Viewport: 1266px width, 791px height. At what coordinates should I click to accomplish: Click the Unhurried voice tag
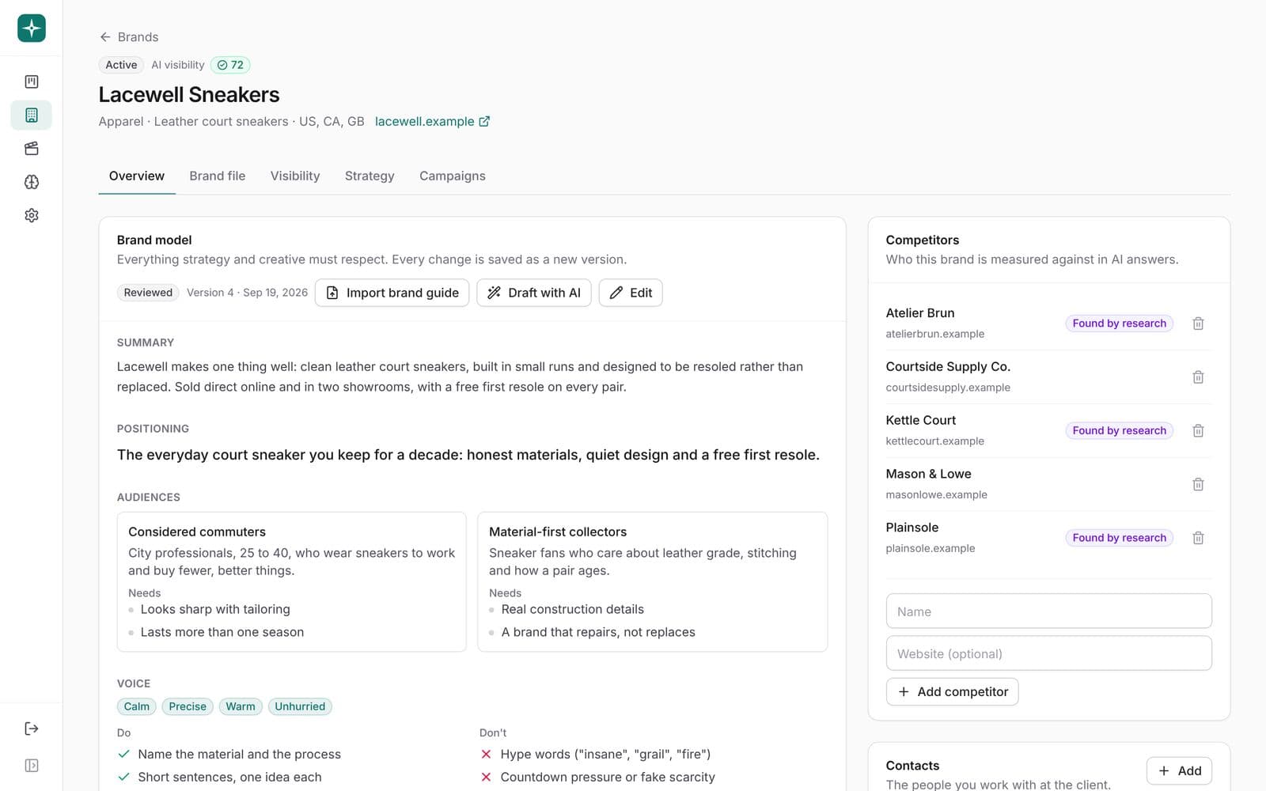[300, 706]
